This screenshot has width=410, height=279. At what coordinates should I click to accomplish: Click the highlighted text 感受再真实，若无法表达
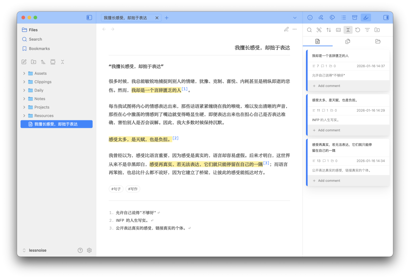(206, 164)
